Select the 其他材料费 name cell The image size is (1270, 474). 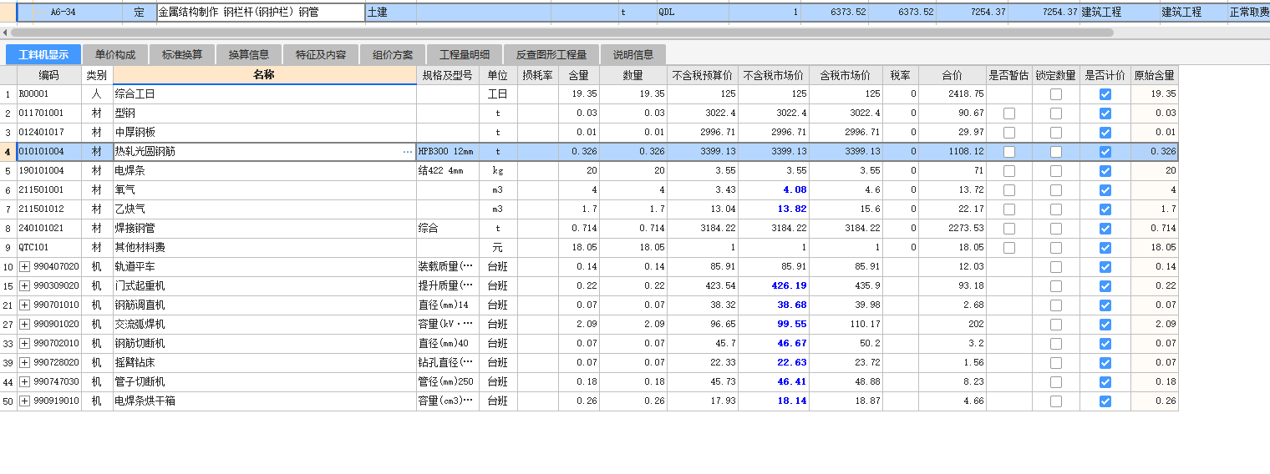tap(265, 248)
